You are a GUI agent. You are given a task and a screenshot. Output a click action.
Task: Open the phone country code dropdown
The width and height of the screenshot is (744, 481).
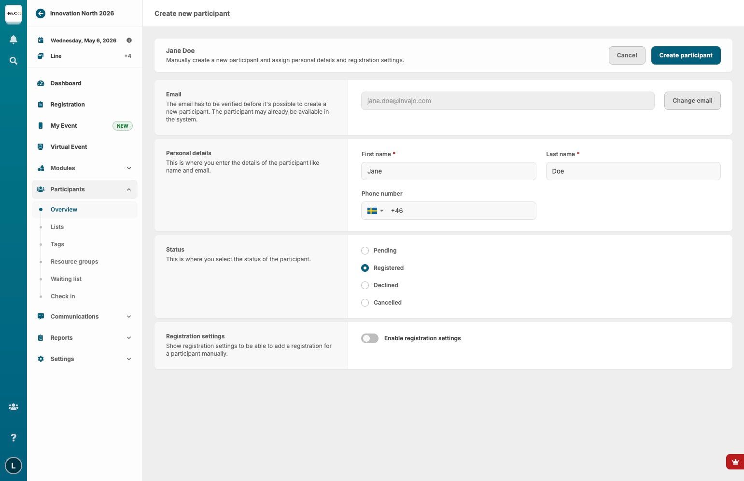click(375, 211)
